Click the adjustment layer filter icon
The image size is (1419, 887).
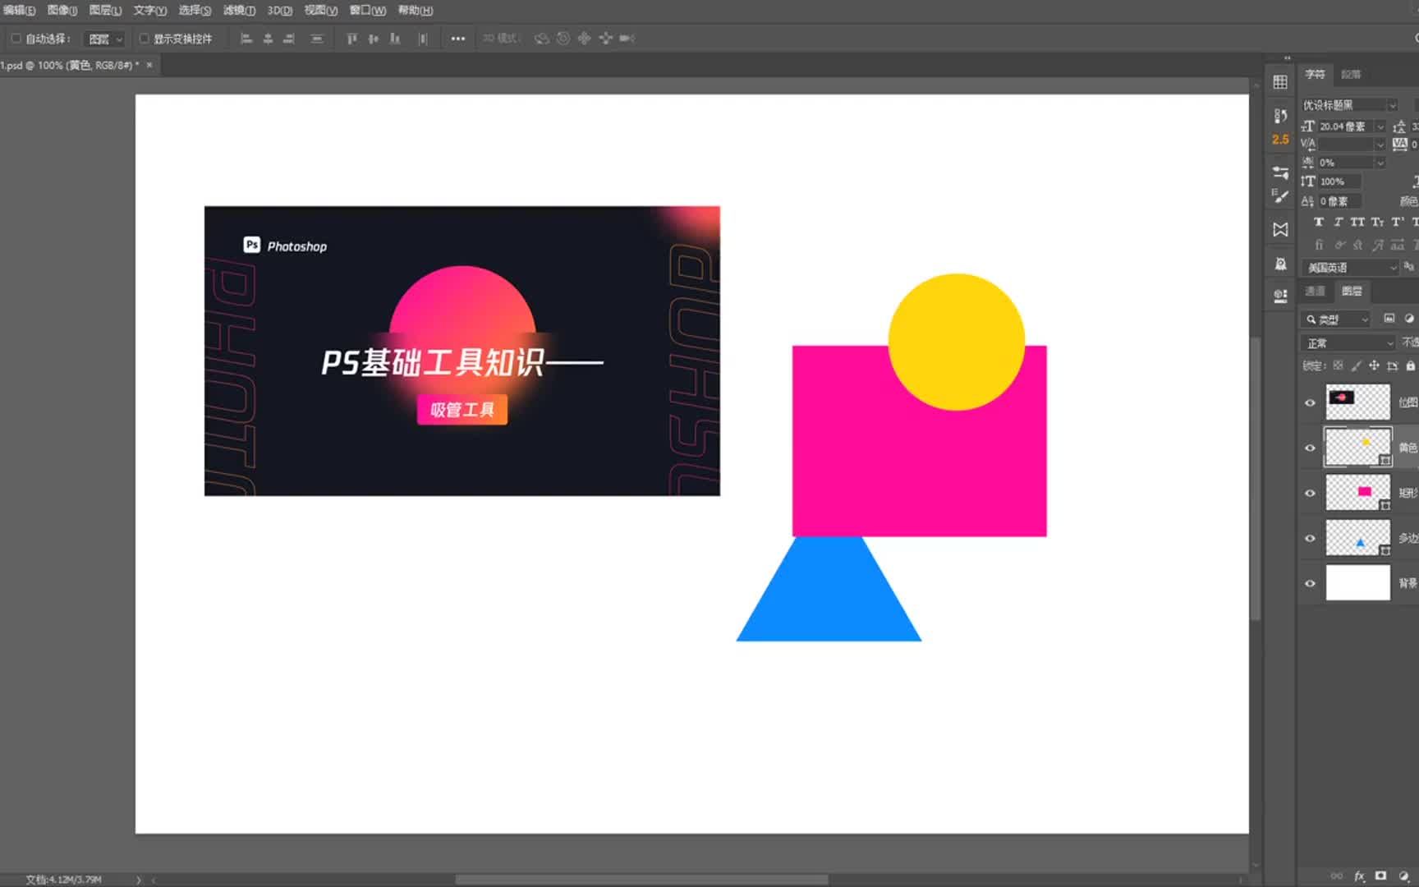(x=1409, y=319)
